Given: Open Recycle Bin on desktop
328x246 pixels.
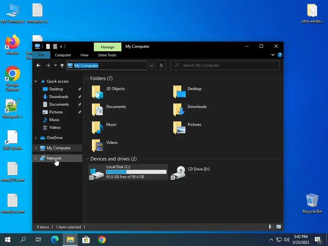Looking at the screenshot, I should point(312,203).
